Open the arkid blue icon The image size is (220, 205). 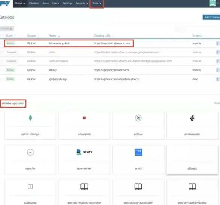pos(138,152)
